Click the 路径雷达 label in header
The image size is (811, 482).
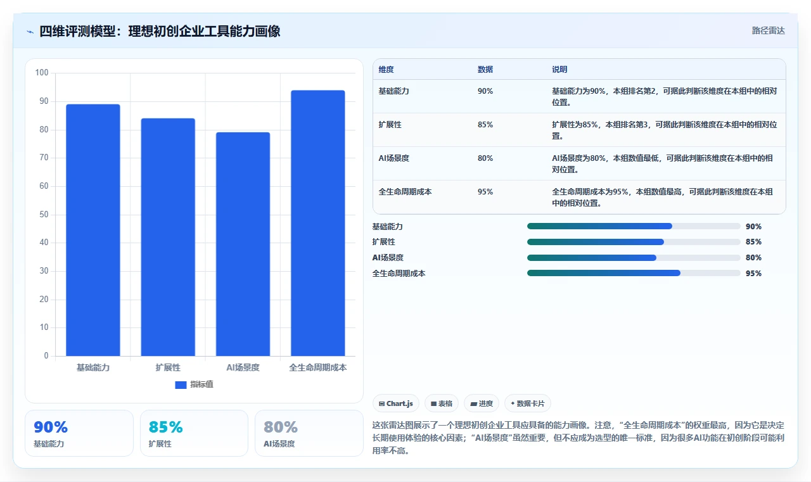click(768, 30)
